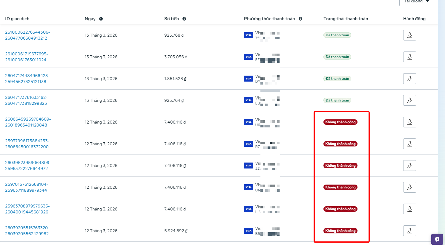Open transaction ID 26066459259704609-26018963491120848

pyautogui.click(x=28, y=122)
